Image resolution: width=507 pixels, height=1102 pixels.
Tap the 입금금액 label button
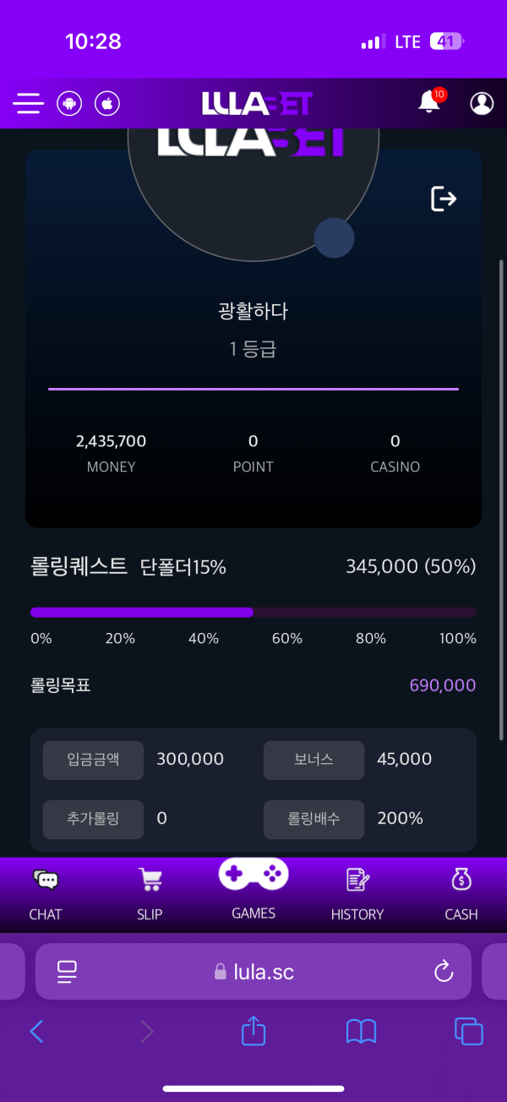pos(93,760)
